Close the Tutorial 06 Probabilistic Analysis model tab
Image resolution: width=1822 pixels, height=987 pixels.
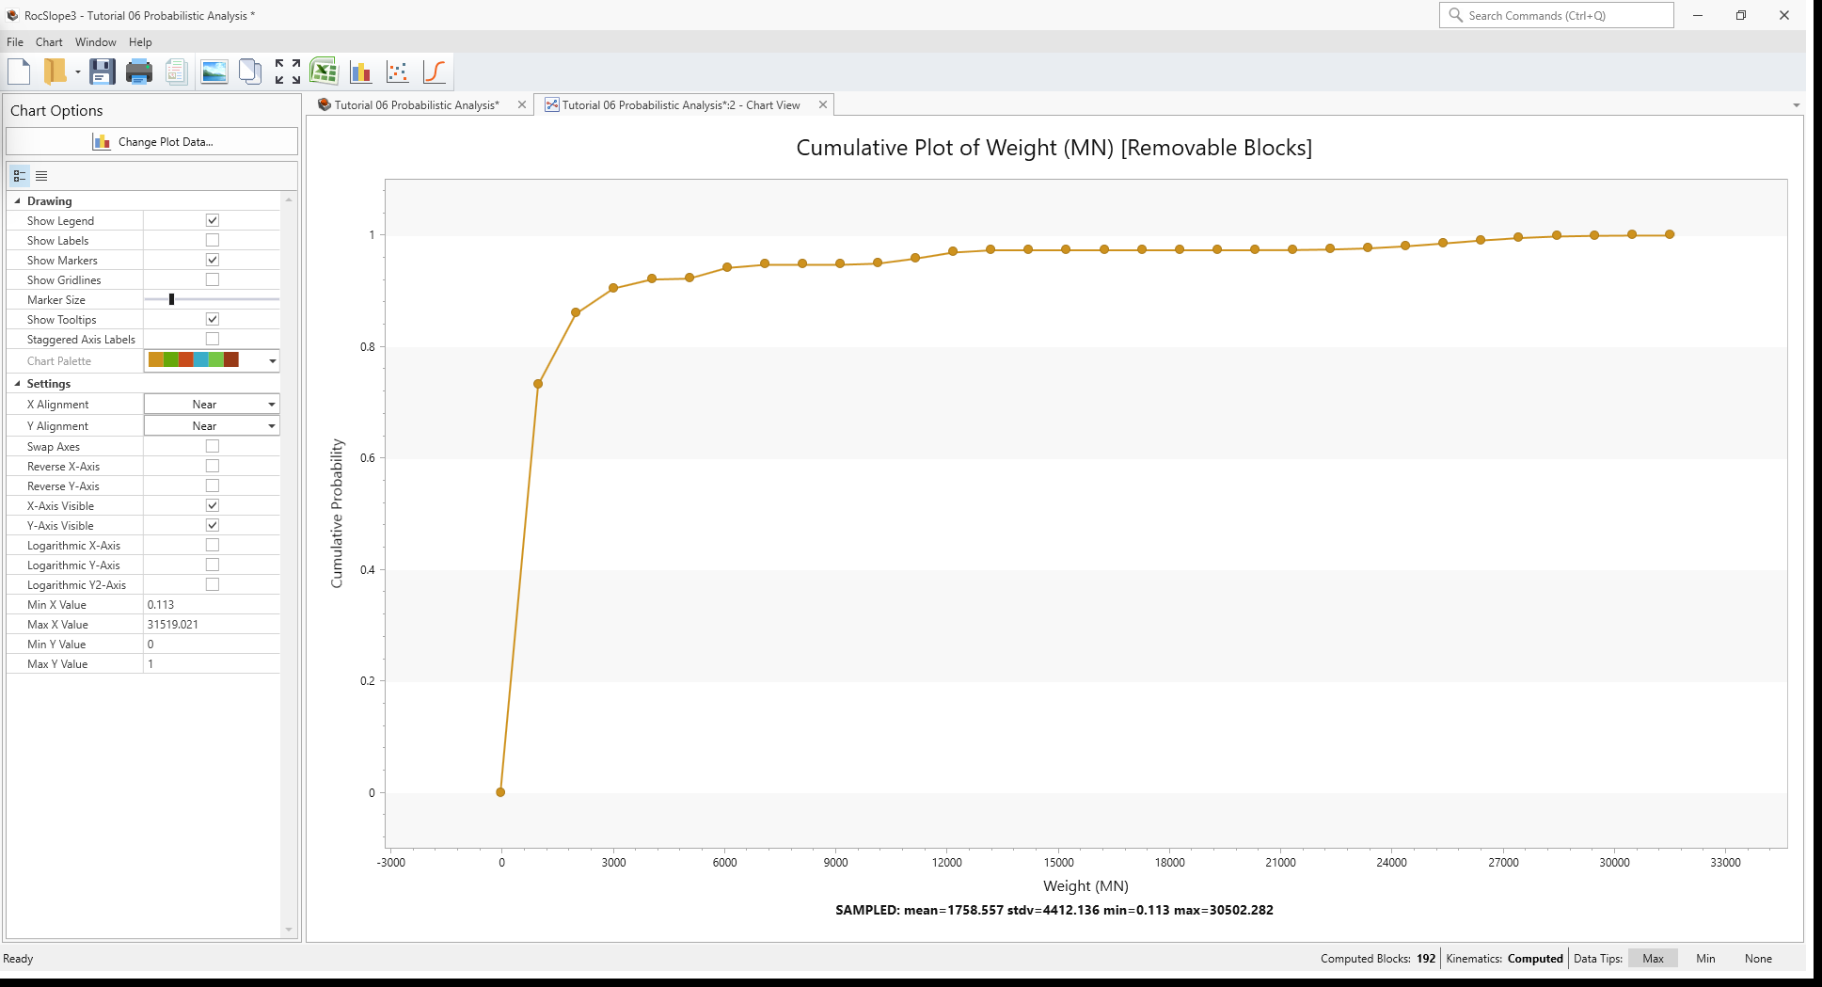point(522,105)
